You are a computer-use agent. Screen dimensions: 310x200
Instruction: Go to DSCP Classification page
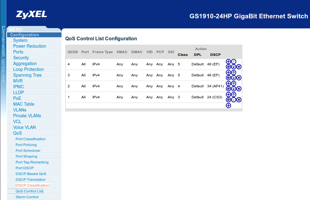tap(32, 185)
